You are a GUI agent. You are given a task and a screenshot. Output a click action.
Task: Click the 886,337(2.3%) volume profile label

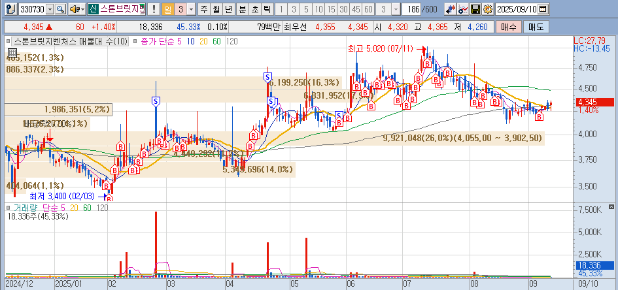pyautogui.click(x=35, y=69)
